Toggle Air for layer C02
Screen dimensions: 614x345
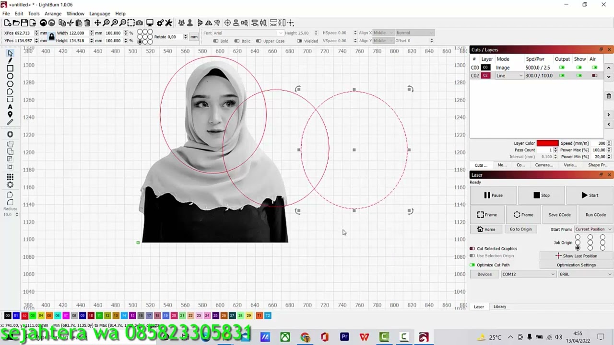click(595, 76)
